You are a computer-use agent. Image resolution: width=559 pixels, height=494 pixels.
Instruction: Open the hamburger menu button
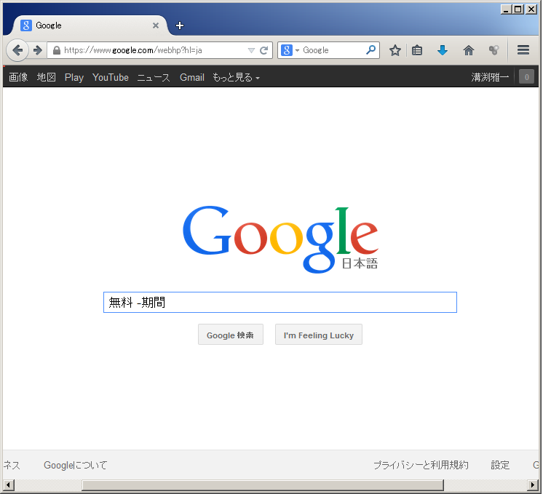pos(523,50)
